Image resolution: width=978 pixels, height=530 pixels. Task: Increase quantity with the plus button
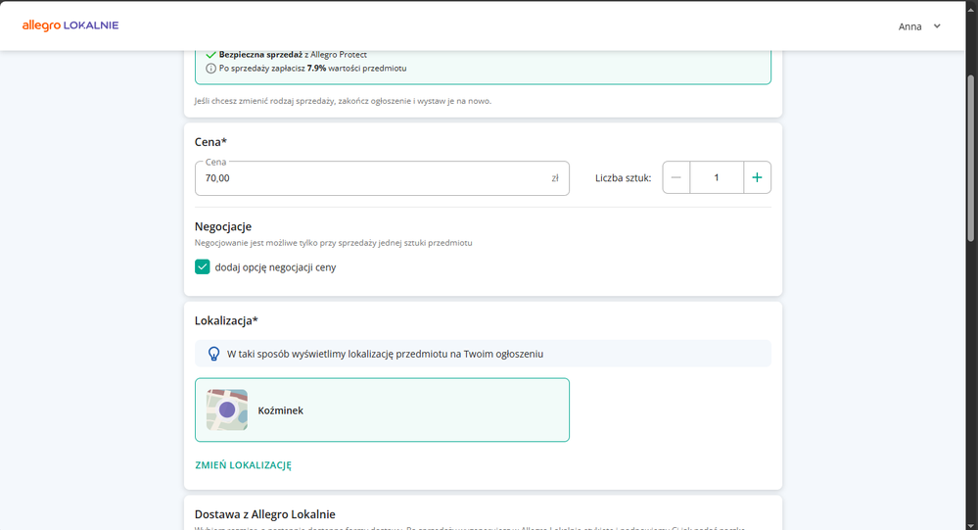(757, 177)
